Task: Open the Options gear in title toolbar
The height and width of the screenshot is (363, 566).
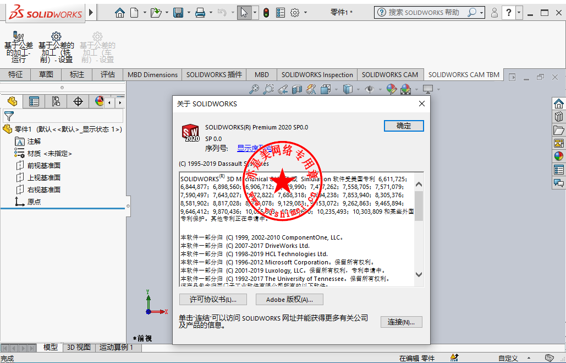Action: coord(295,13)
